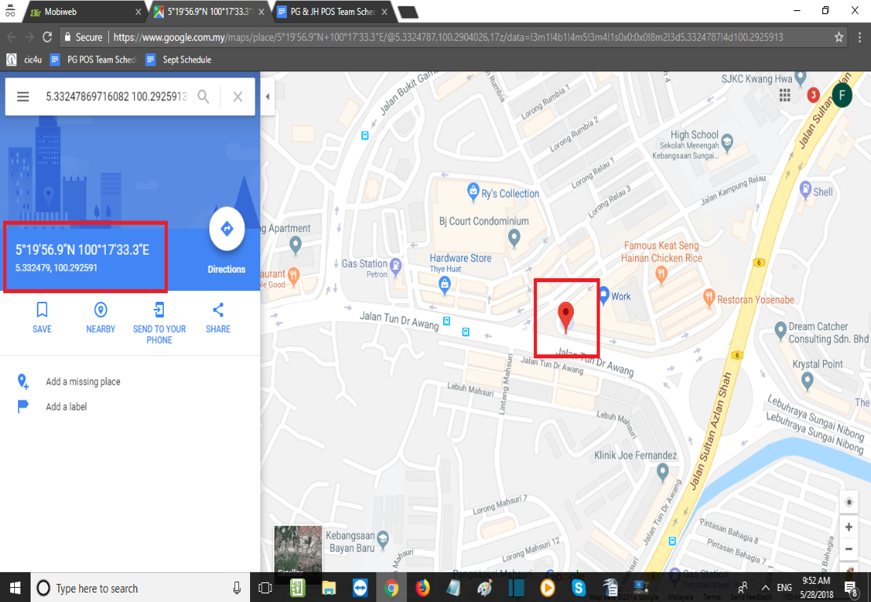Click Famous Keat Seng restaurant marker
Viewport: 871px width, 602px height.
(661, 274)
